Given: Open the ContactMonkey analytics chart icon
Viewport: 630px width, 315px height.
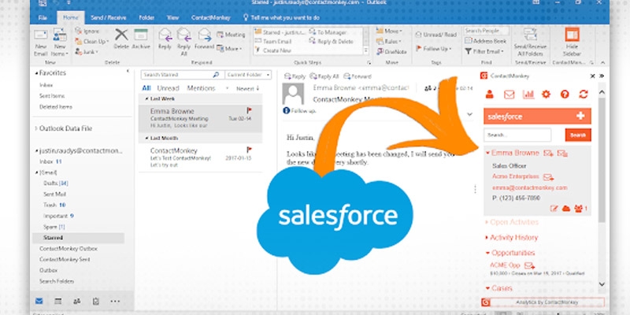Looking at the screenshot, I should click(x=528, y=94).
